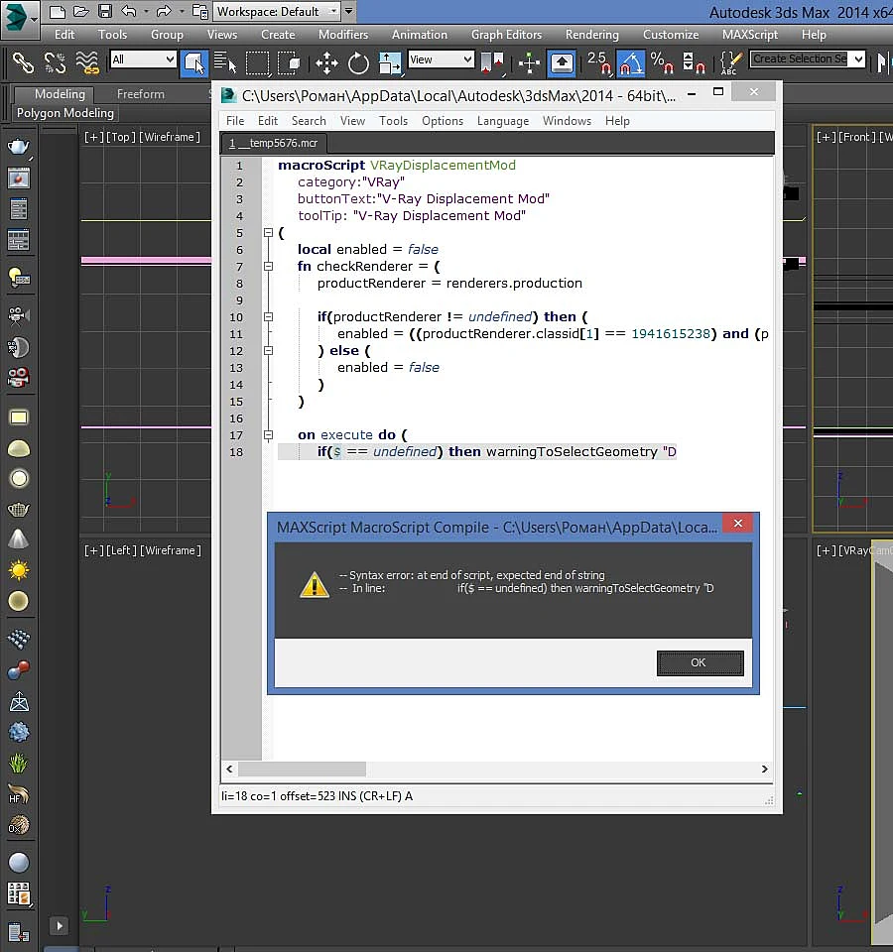This screenshot has width=893, height=952.
Task: Click the teapot icon in left toolbar
Action: coord(18,146)
